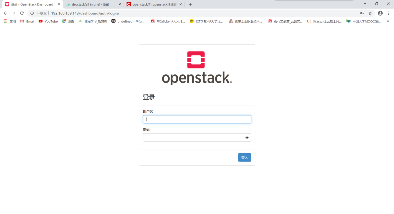The width and height of the screenshot is (394, 214).
Task: Open the 强化实战营_云端实 bookmark
Action: tap(285, 21)
